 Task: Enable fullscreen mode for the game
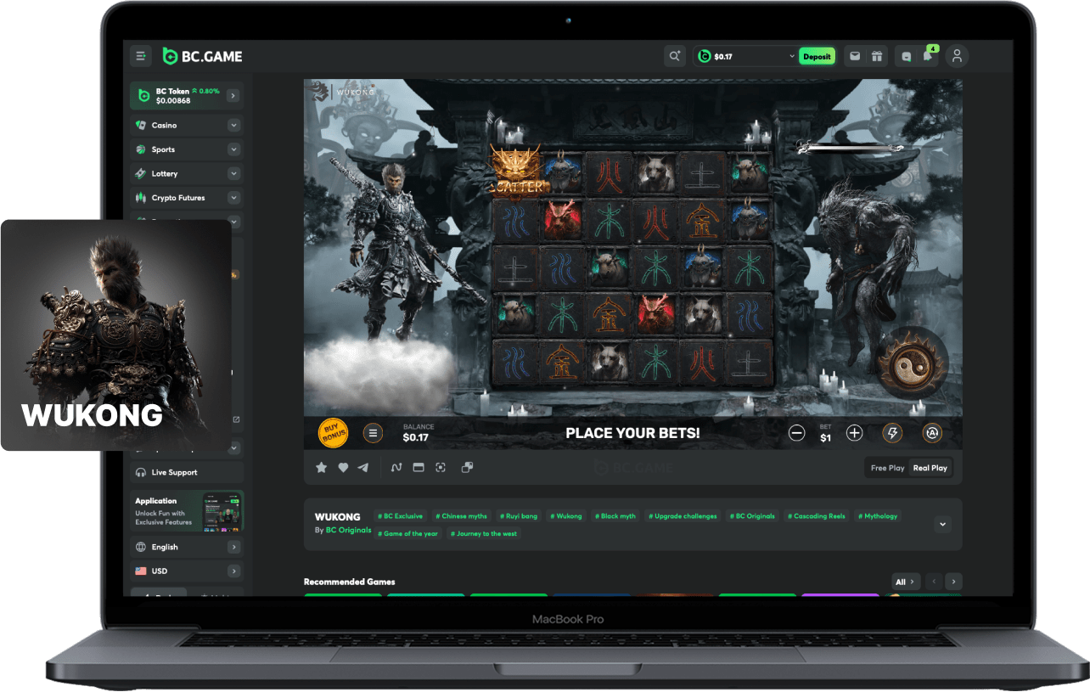(440, 467)
